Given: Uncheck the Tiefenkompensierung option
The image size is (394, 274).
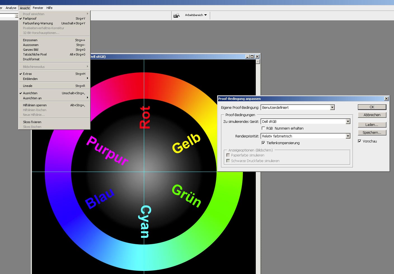Looking at the screenshot, I should point(263,143).
